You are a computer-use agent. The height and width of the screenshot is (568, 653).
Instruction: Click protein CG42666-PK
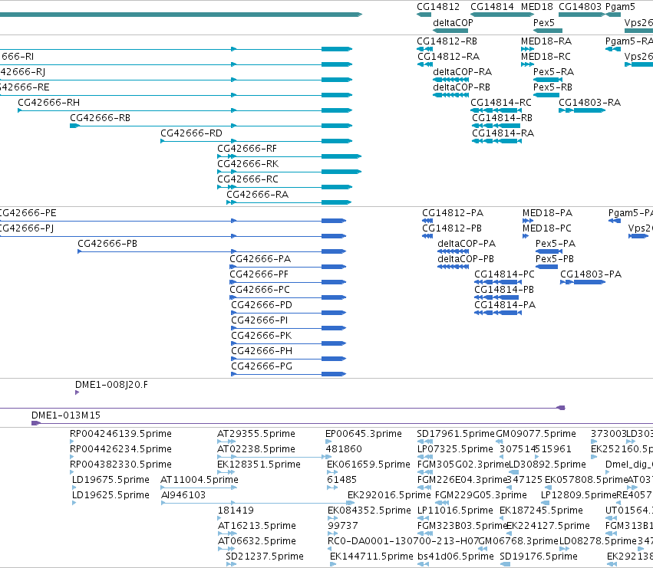[261, 336]
